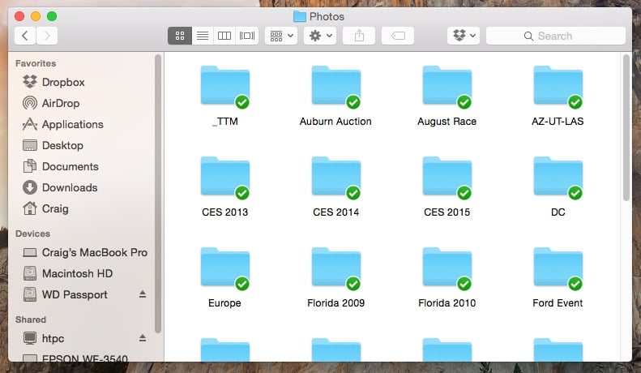Viewport: 641px width, 373px height.
Task: Click the sidebar scrollbar
Action: [x=158, y=194]
